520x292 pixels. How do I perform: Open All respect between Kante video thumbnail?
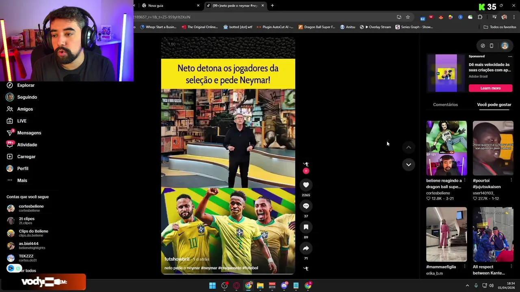493,234
